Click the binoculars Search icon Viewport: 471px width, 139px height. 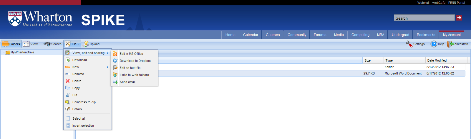click(47, 44)
